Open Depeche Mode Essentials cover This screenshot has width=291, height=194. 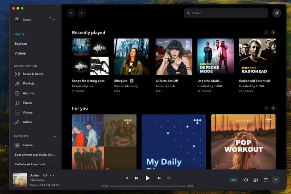[216, 57]
